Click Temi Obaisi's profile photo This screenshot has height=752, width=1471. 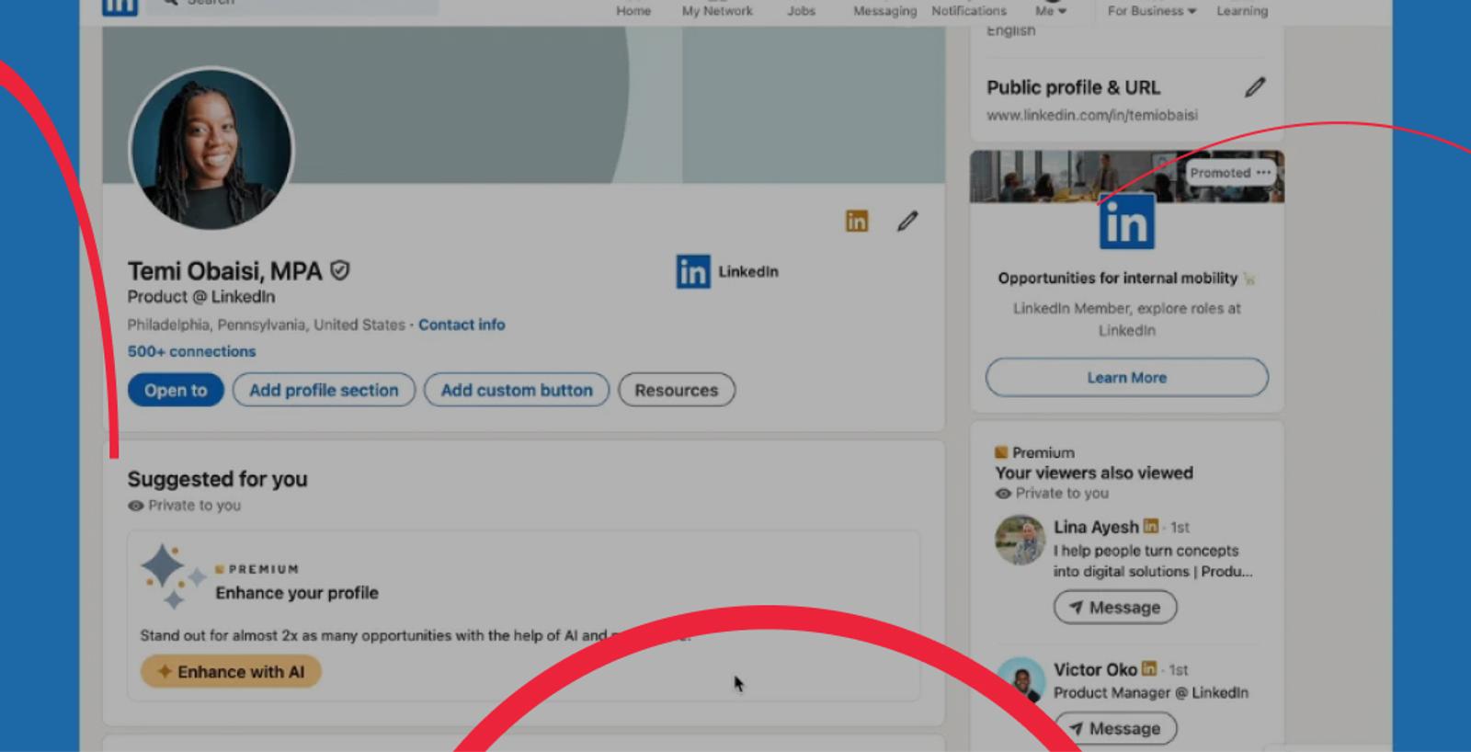(211, 148)
